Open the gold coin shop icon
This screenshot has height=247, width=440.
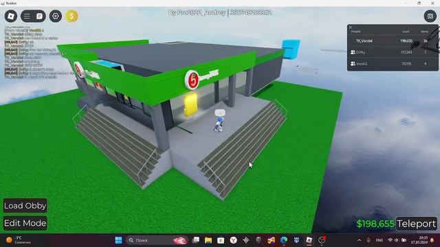click(x=71, y=16)
